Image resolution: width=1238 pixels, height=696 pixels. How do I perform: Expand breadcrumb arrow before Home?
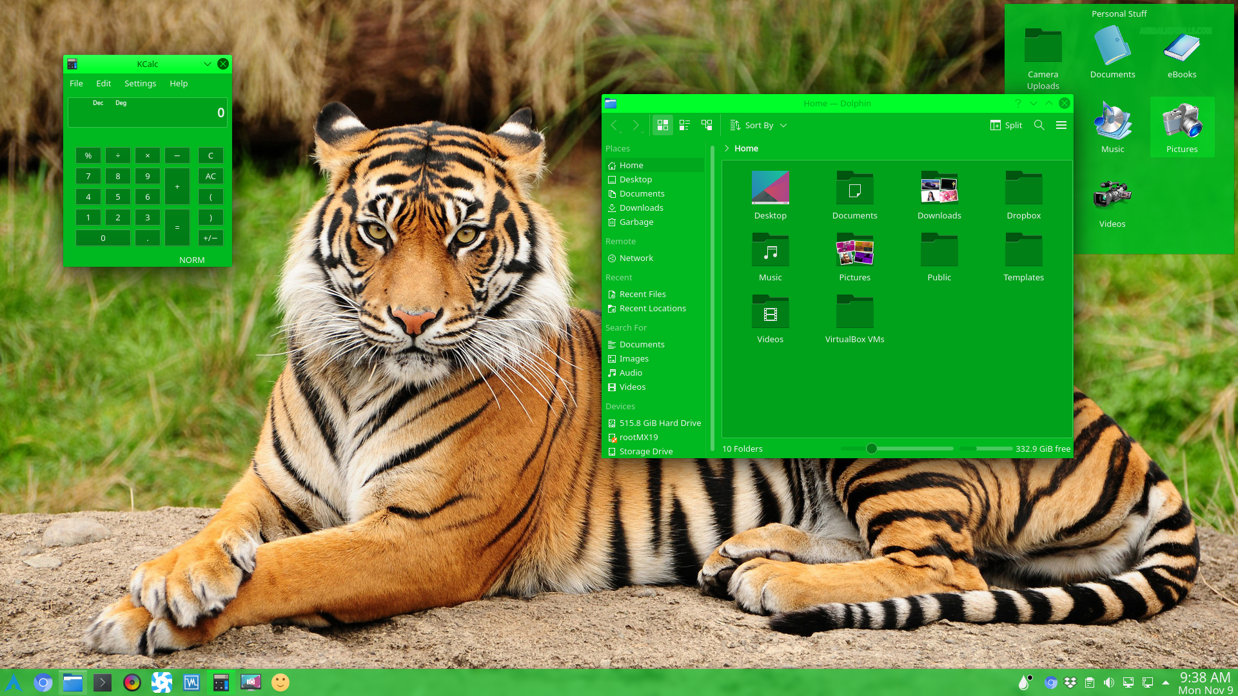point(727,148)
